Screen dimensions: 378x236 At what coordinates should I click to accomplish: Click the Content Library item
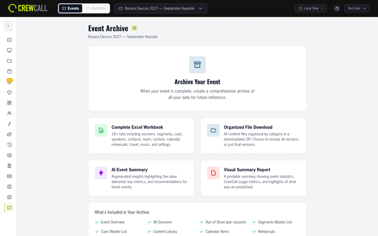(x=165, y=231)
